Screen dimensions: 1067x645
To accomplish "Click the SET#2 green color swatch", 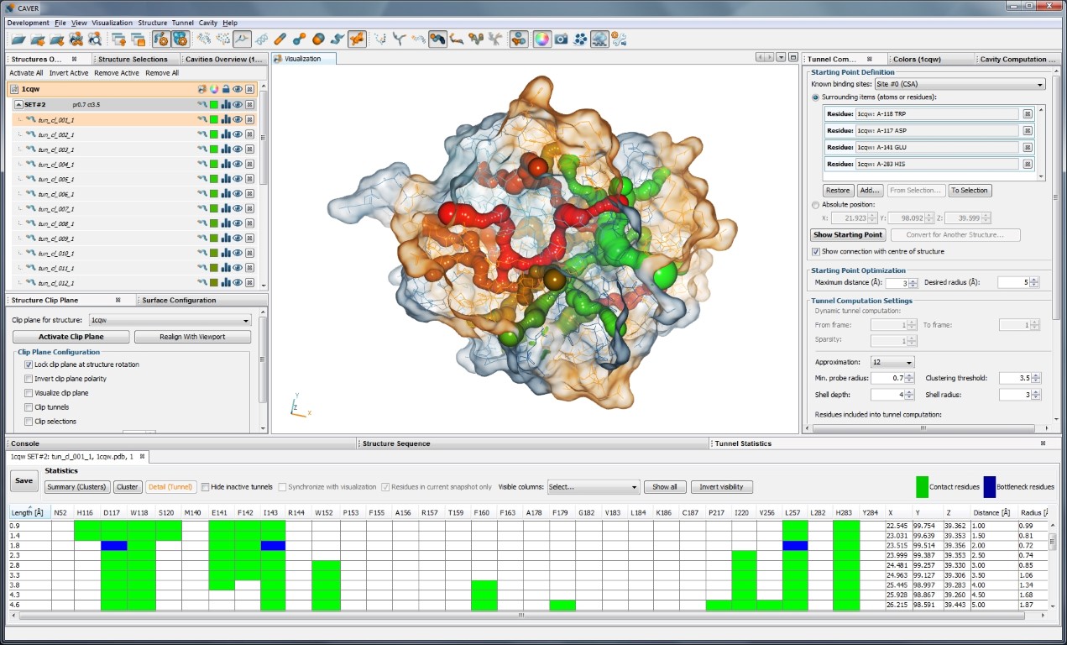I will pos(214,105).
